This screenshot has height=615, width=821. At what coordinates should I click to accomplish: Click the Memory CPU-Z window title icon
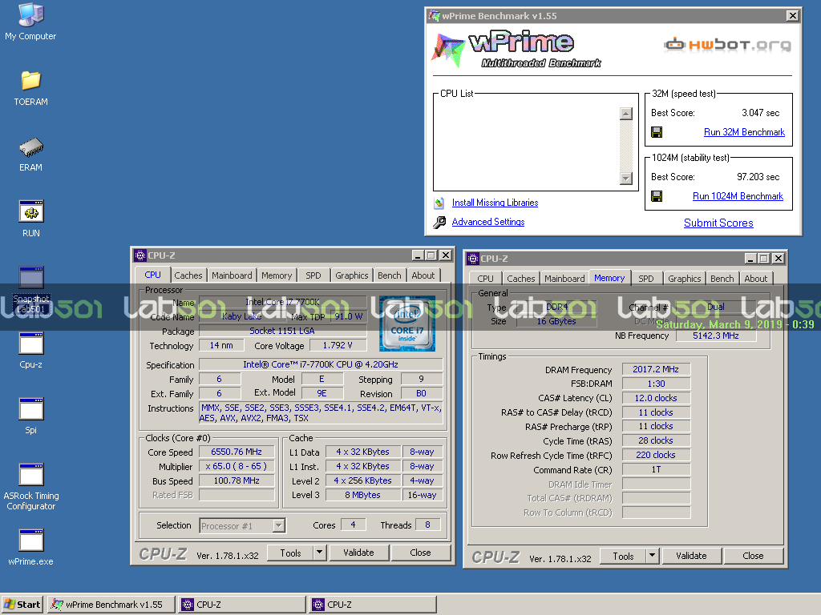(x=473, y=259)
